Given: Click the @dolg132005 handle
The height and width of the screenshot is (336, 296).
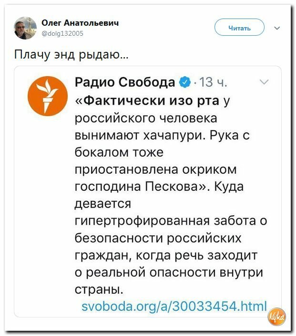Looking at the screenshot, I should [x=62, y=33].
